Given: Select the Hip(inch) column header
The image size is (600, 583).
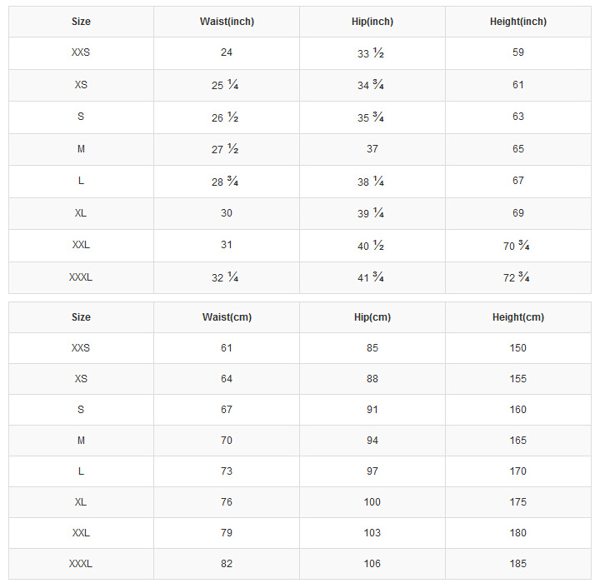Looking at the screenshot, I should (x=372, y=22).
